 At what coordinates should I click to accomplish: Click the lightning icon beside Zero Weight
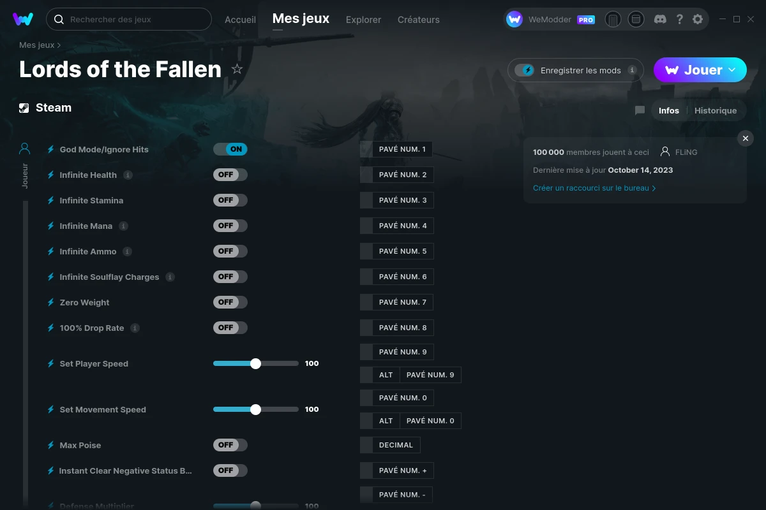coord(50,302)
